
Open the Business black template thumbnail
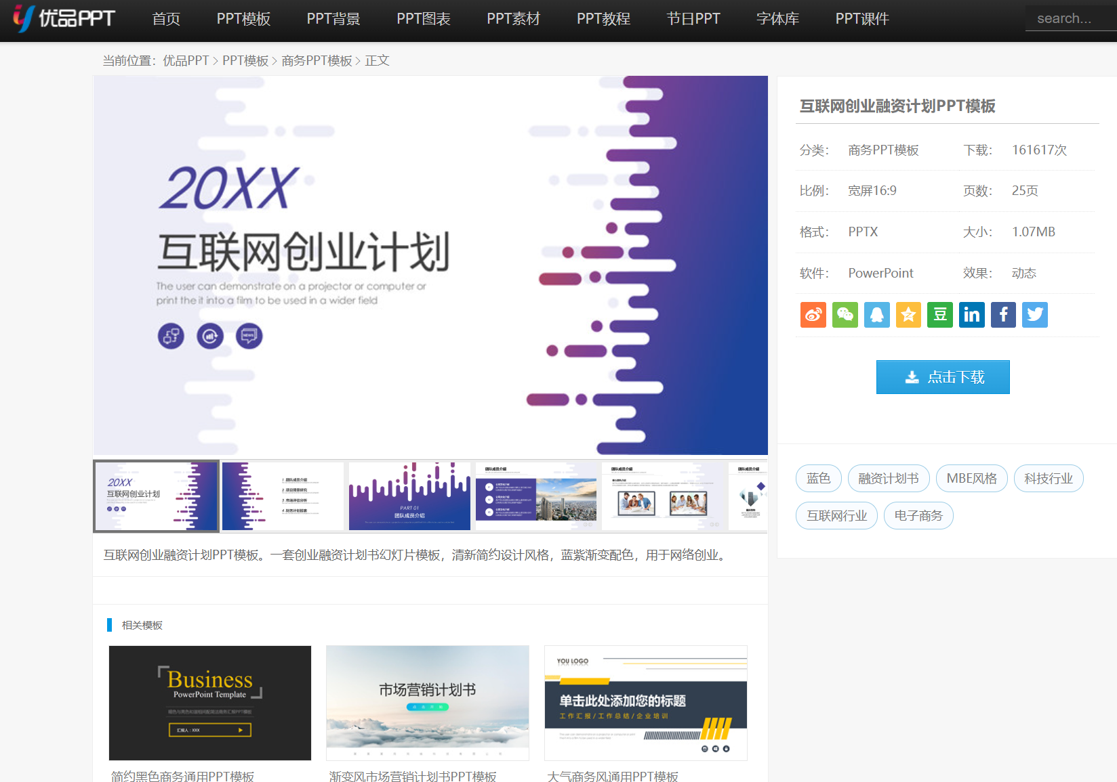click(x=210, y=703)
